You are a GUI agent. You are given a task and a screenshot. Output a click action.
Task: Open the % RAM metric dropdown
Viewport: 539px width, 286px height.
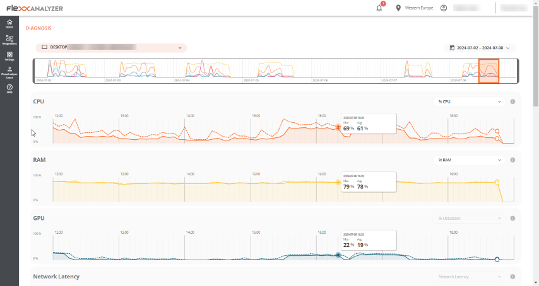tap(469, 160)
